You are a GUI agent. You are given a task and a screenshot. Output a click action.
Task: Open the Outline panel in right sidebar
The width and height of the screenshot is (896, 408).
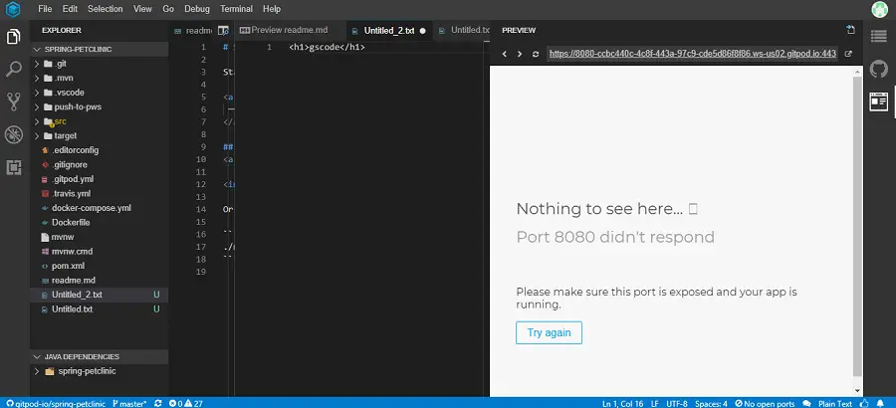[x=879, y=36]
